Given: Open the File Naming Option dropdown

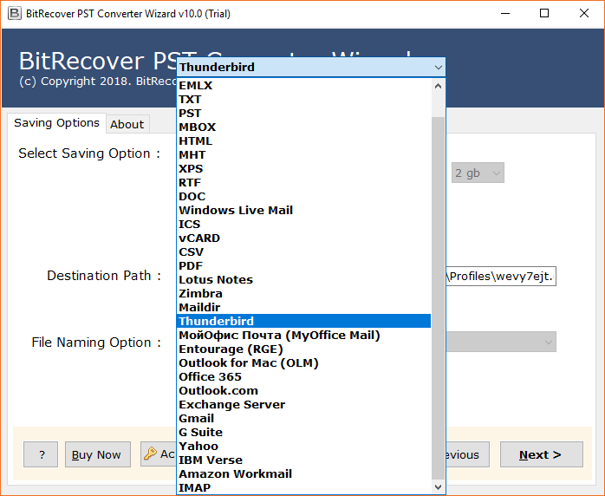Looking at the screenshot, I should coord(501,342).
